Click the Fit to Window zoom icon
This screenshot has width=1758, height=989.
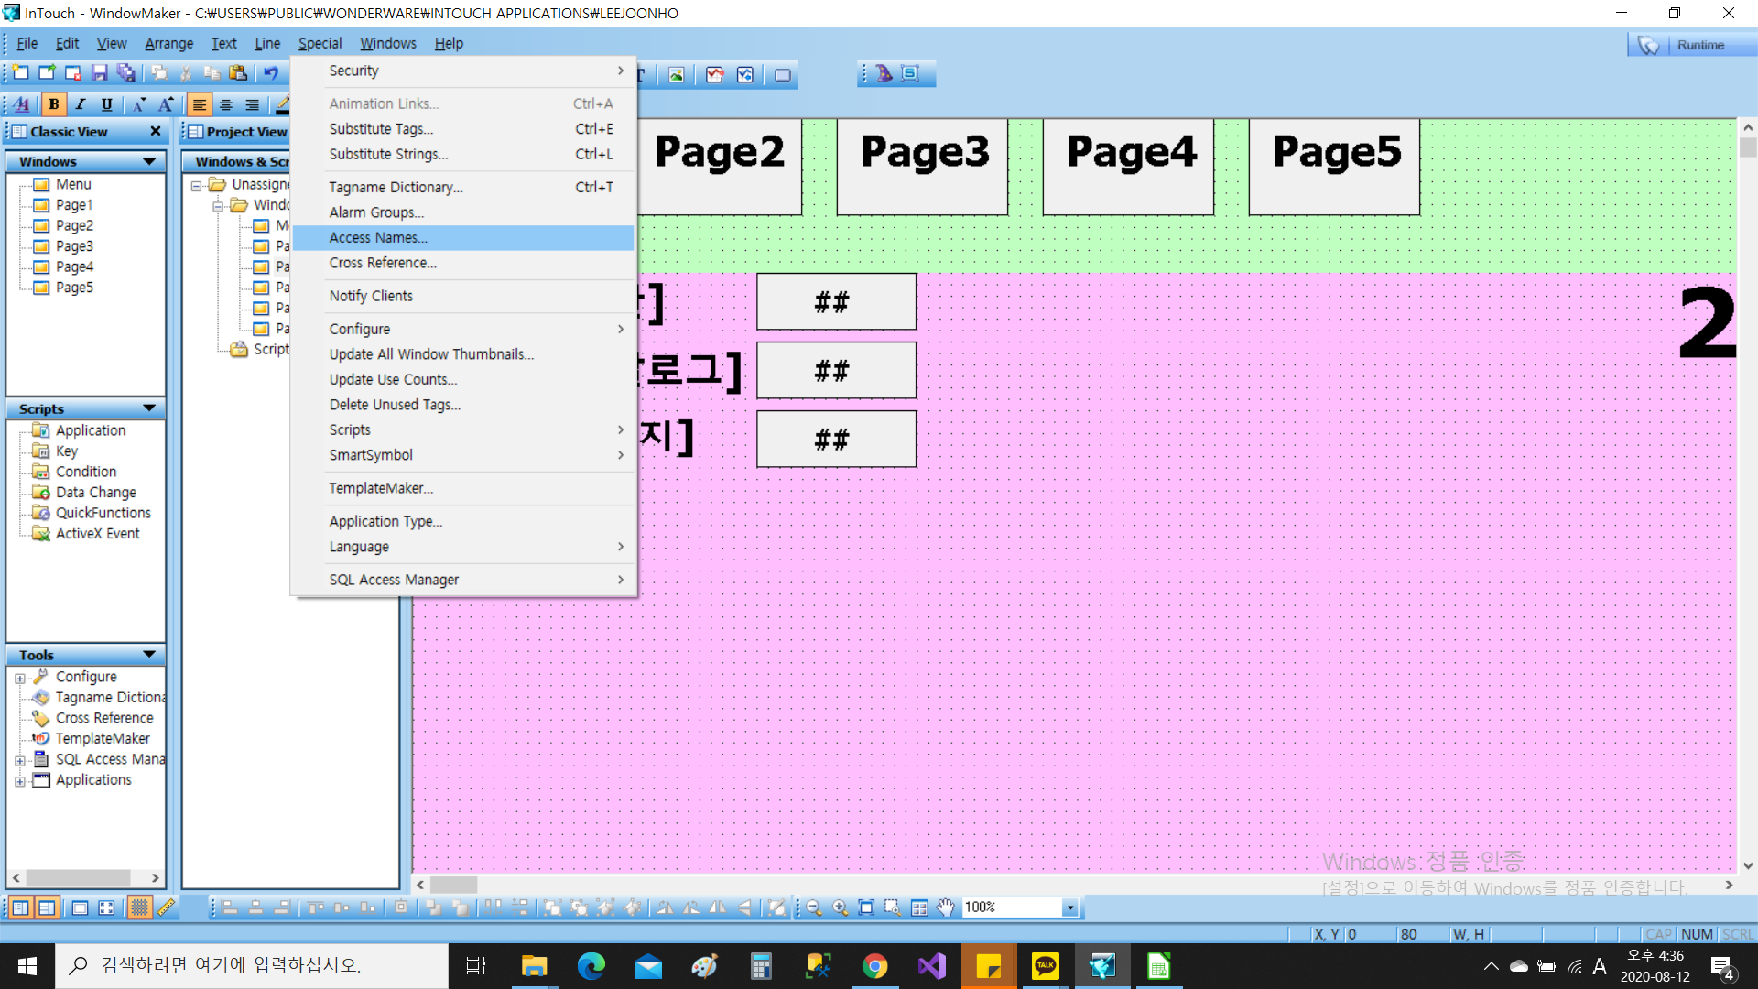[x=866, y=907]
